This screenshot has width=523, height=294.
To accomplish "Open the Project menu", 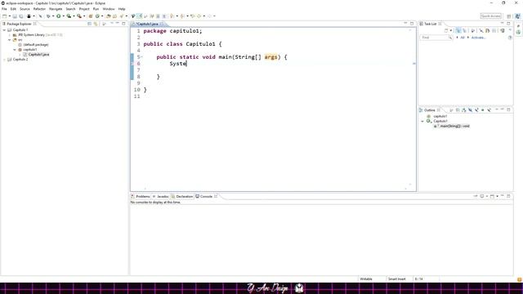I will pos(84,9).
